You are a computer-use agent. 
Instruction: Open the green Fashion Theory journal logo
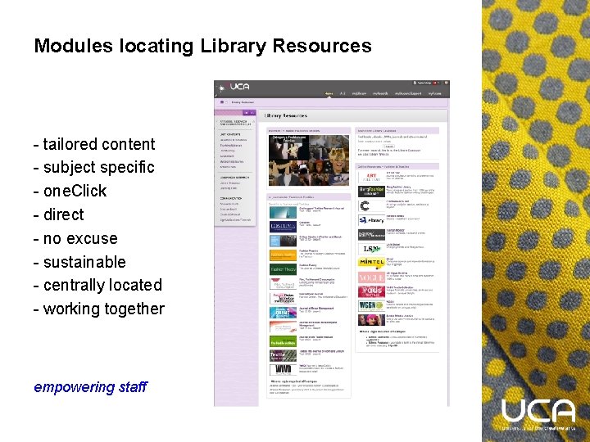click(x=283, y=269)
